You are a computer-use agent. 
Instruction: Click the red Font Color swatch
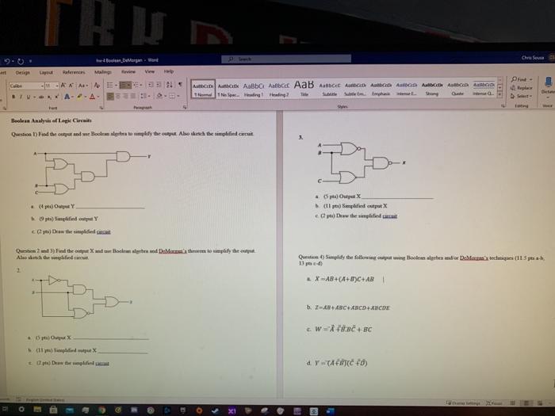(x=92, y=96)
